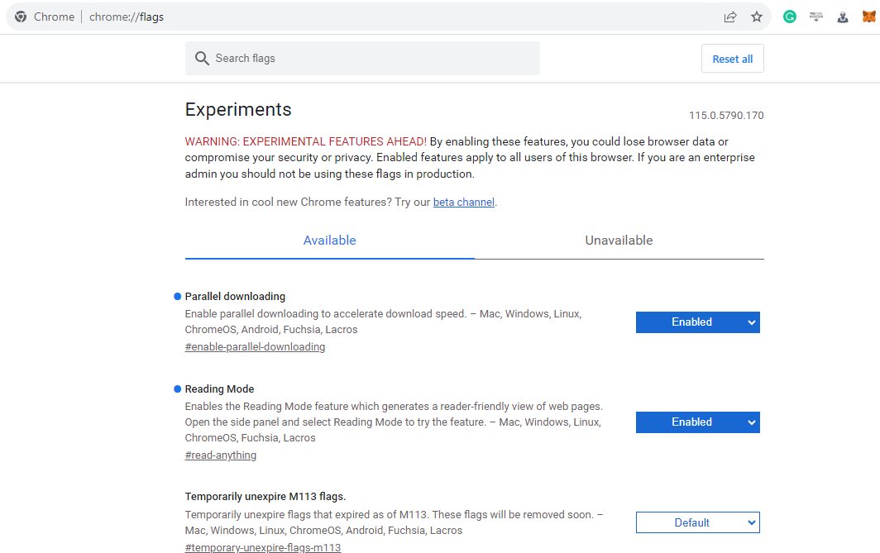Open the MetaMask fox extension
Viewport: 880px width, 553px height.
click(868, 17)
